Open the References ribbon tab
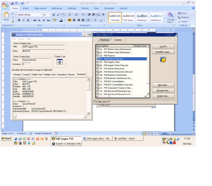This screenshot has width=212, height=186. 57,8
